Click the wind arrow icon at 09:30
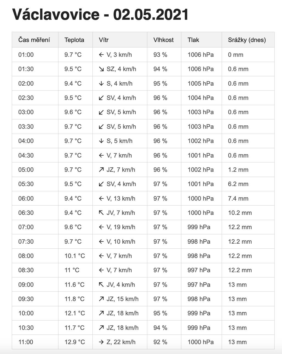 click(x=101, y=299)
